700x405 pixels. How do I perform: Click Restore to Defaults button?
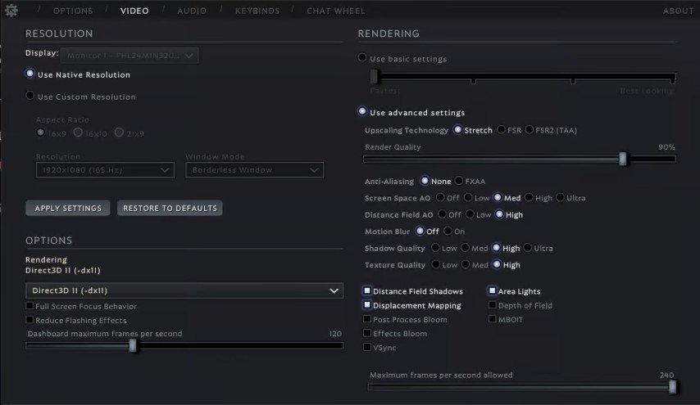(x=170, y=208)
